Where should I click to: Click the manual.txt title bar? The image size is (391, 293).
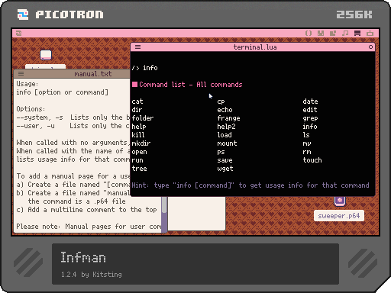click(72, 74)
